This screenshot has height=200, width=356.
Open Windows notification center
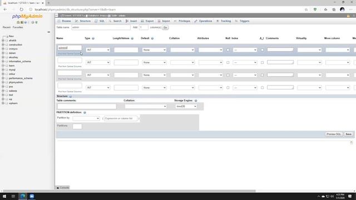(x=350, y=196)
